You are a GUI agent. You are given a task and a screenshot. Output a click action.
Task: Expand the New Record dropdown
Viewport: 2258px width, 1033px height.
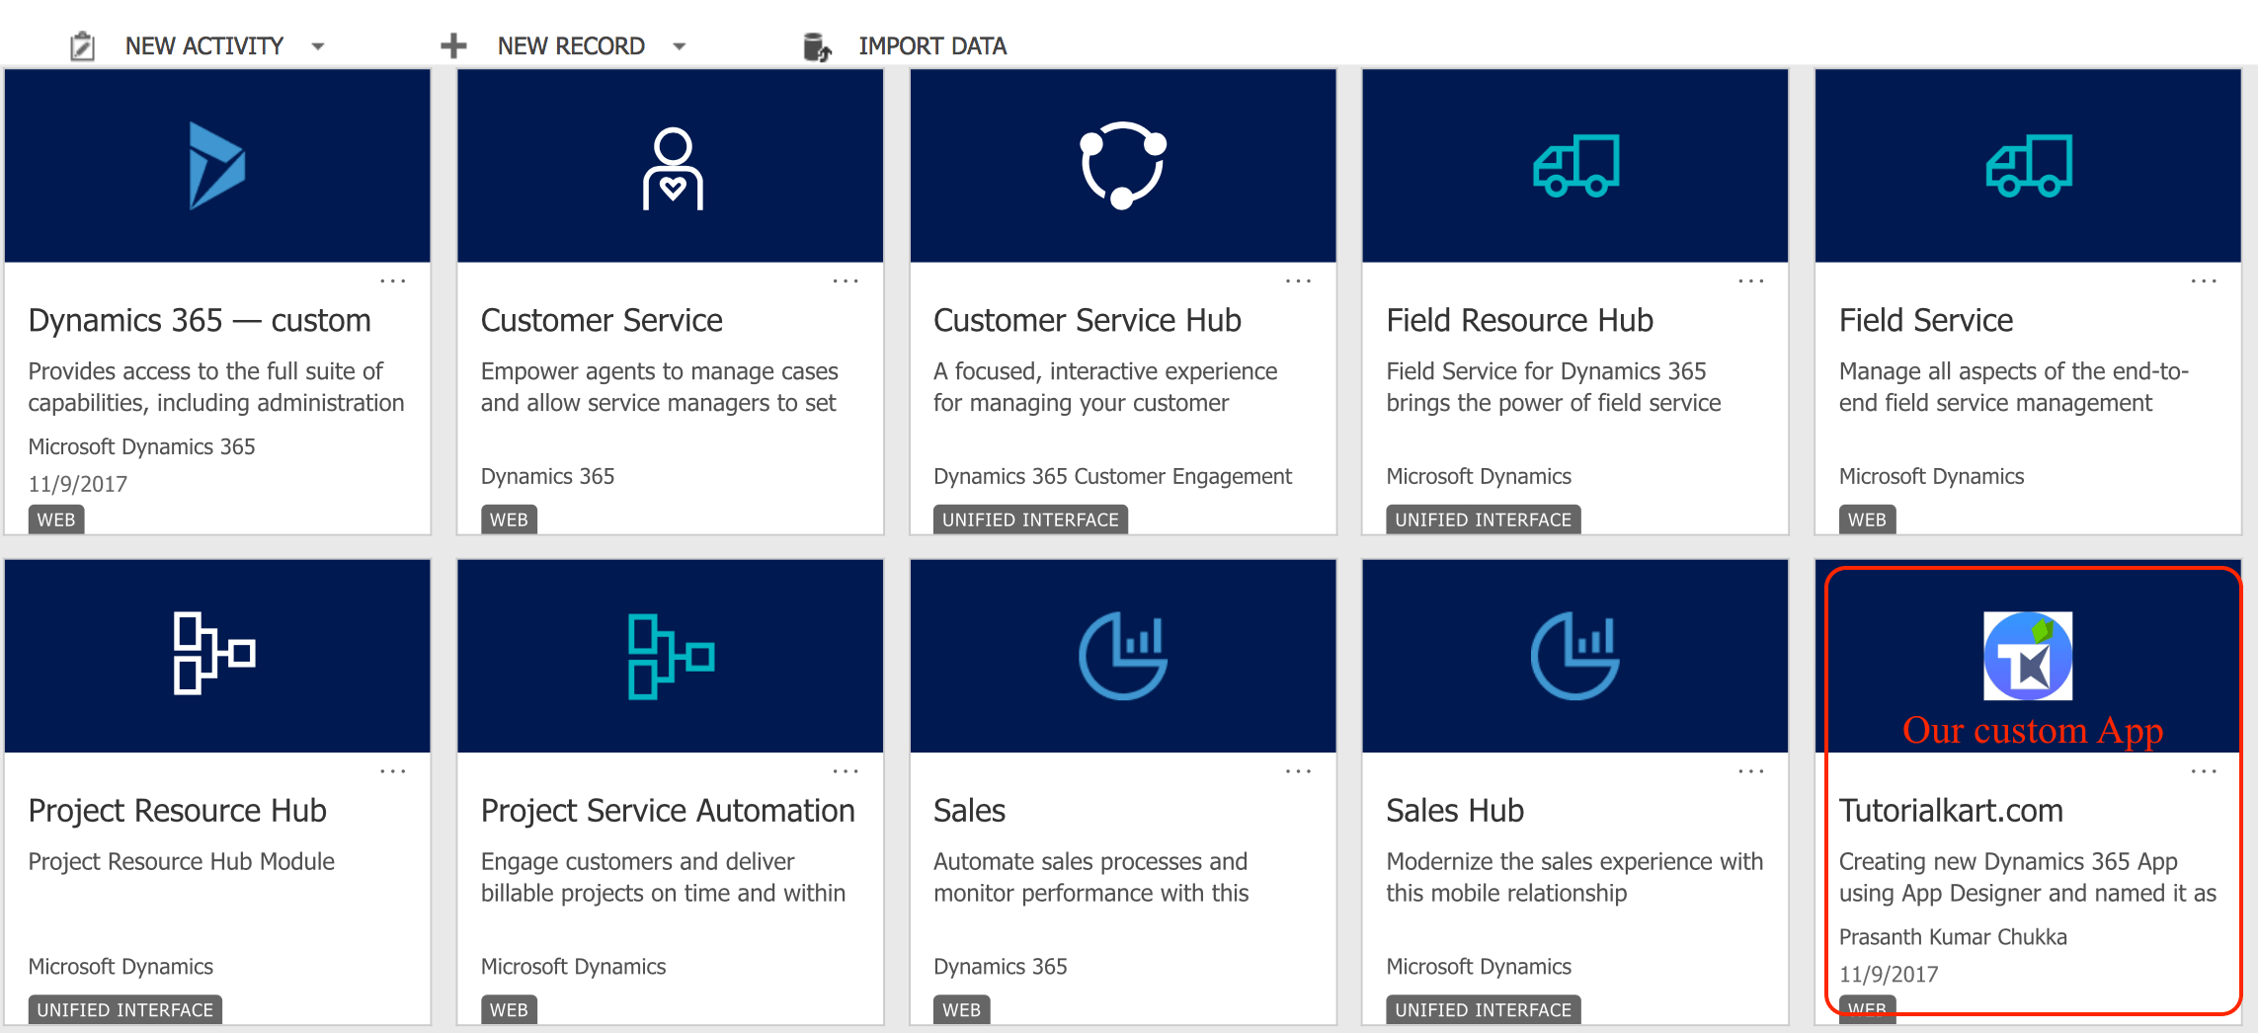click(x=679, y=45)
